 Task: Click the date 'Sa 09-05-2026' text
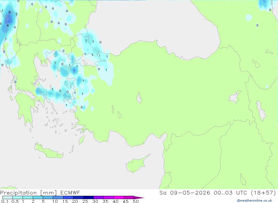coord(185,192)
